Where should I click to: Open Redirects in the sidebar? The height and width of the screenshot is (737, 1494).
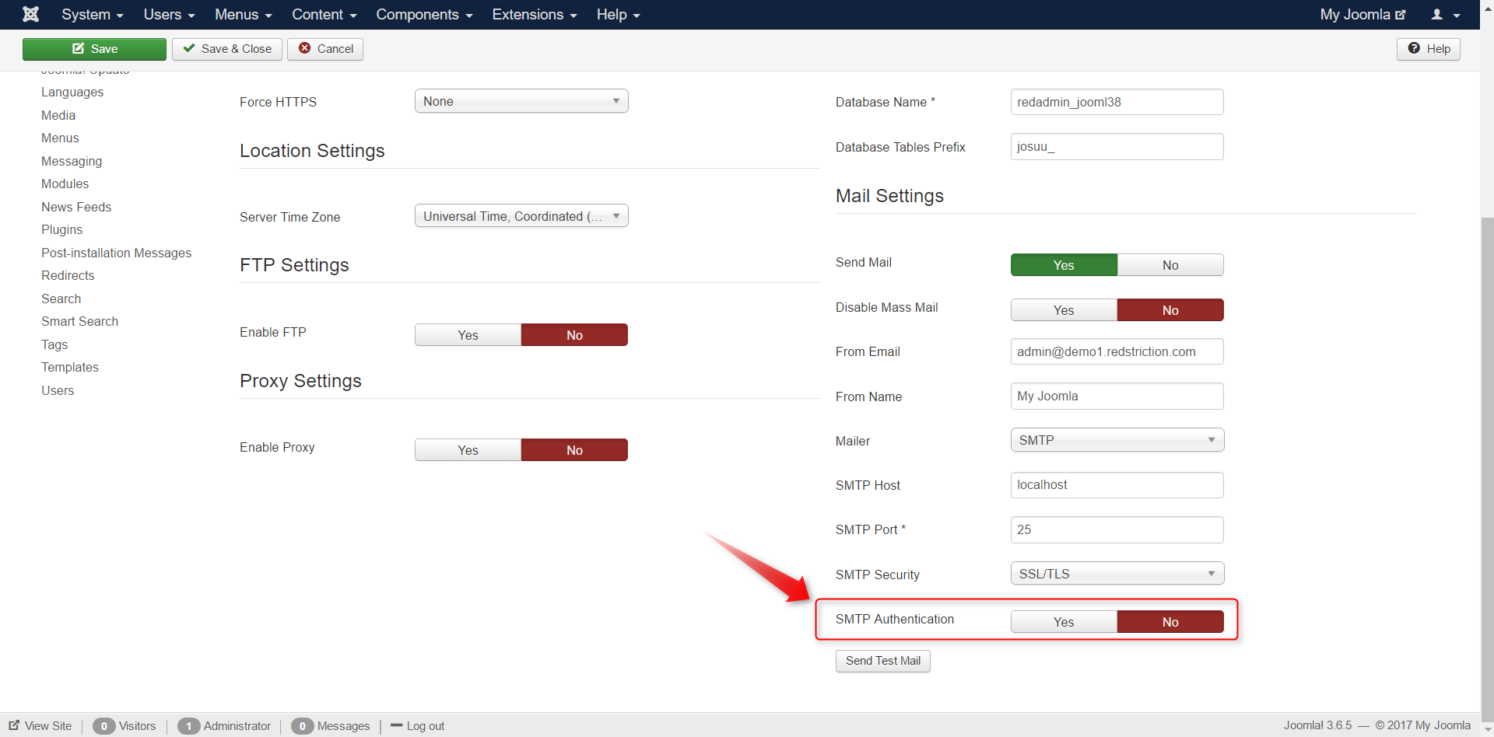pyautogui.click(x=68, y=275)
